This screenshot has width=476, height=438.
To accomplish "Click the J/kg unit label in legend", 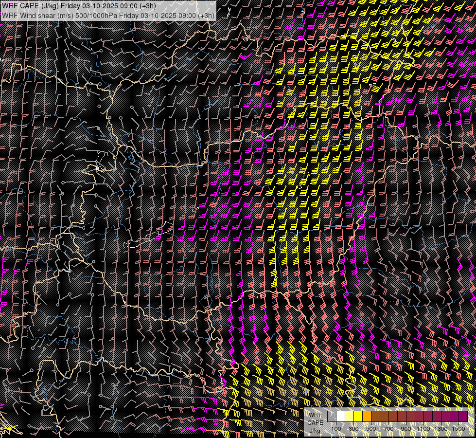I will tap(315, 430).
